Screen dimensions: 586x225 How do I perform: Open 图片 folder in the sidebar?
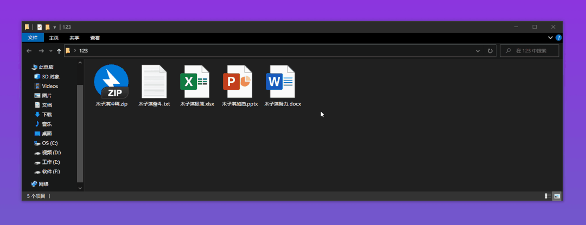coord(43,96)
